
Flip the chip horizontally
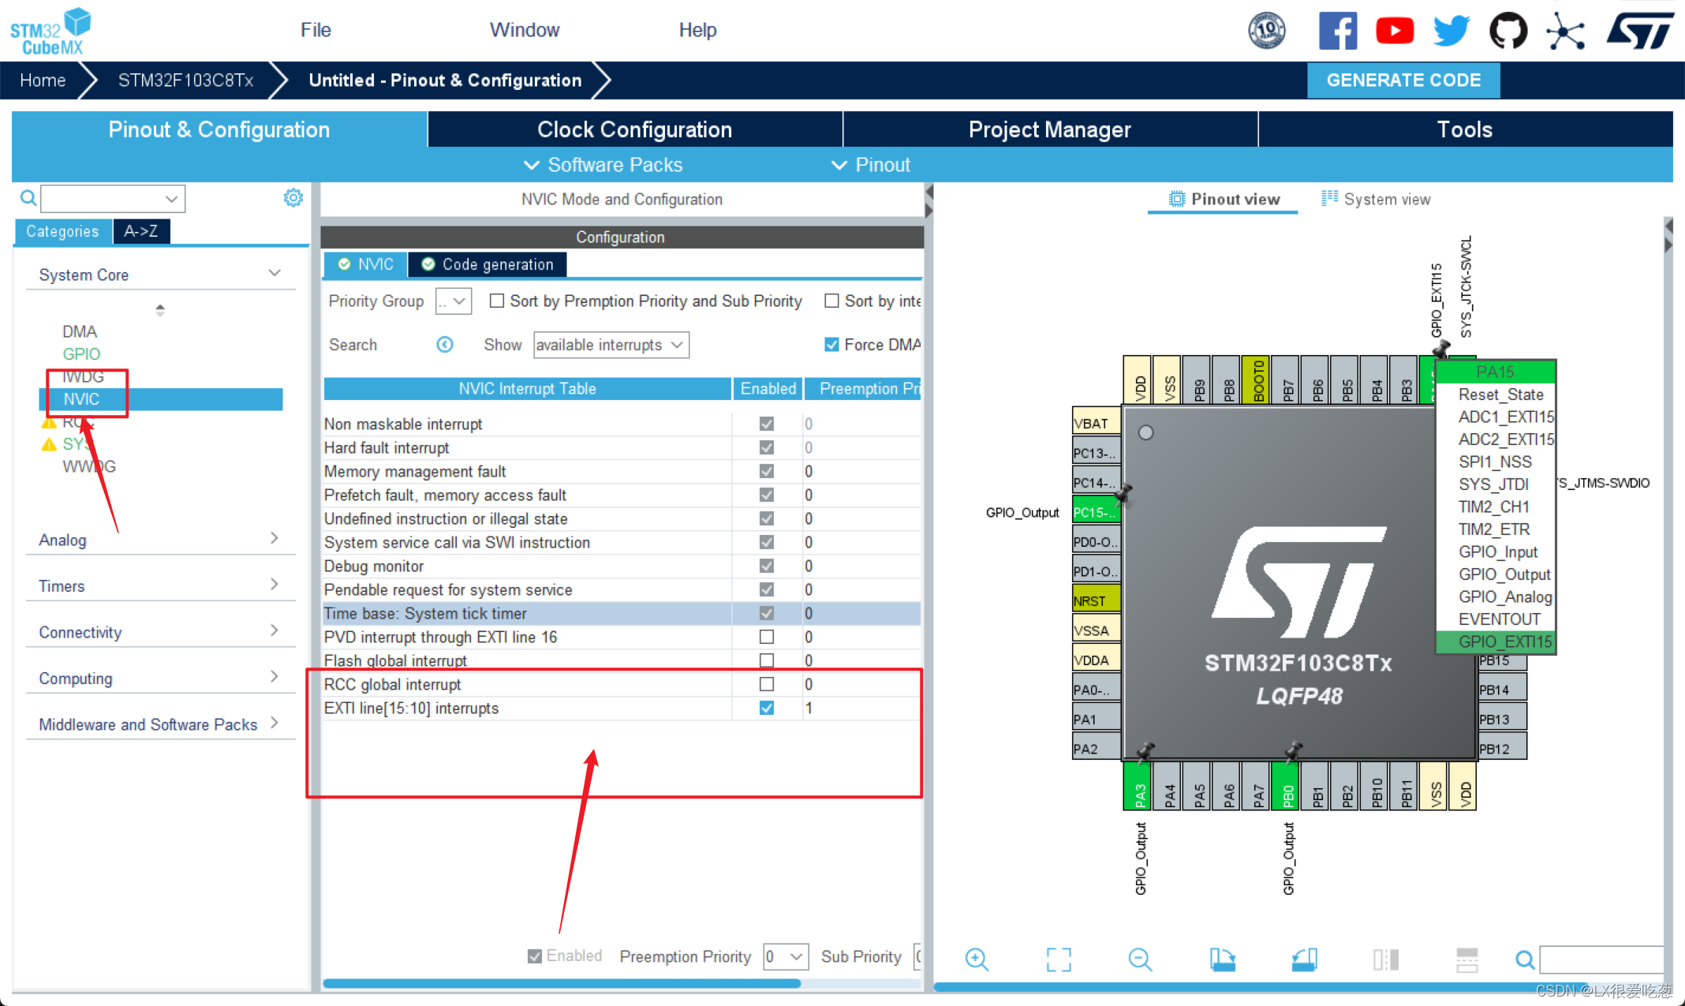(x=1386, y=959)
